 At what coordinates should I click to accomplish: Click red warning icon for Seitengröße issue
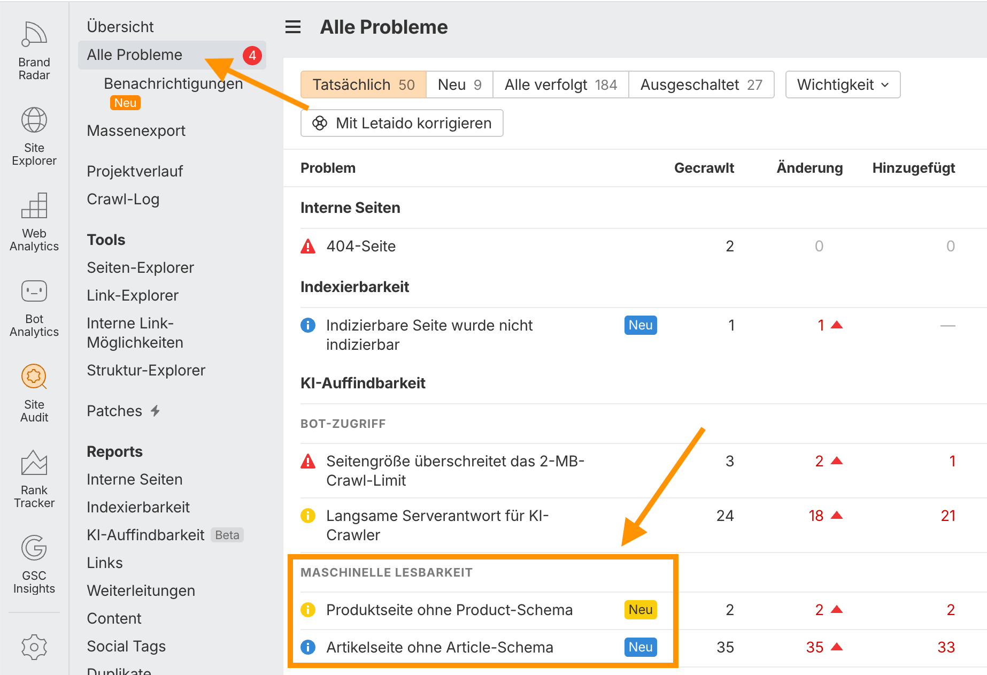pyautogui.click(x=308, y=461)
